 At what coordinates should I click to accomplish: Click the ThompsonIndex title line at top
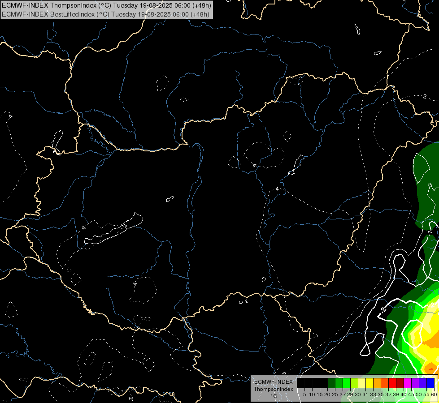106,5
